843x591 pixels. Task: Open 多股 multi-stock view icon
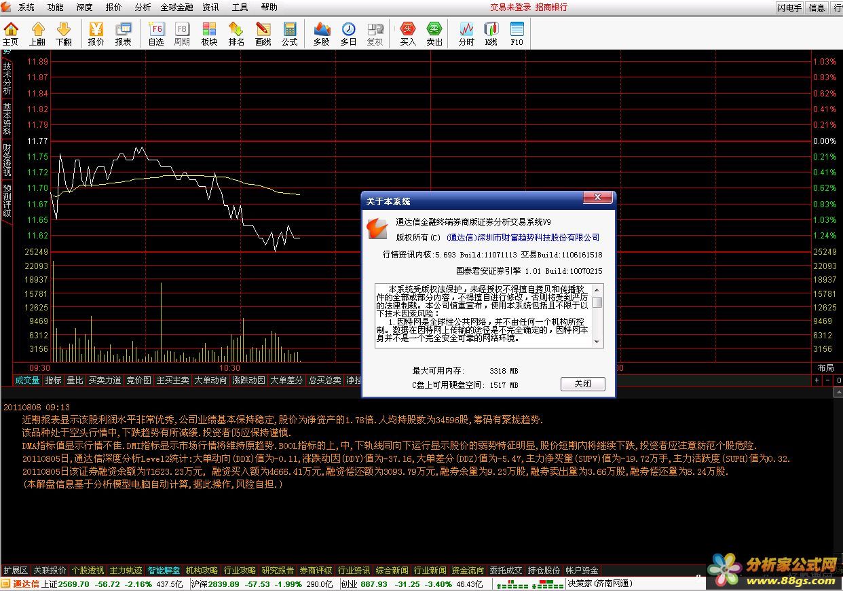coord(322,34)
